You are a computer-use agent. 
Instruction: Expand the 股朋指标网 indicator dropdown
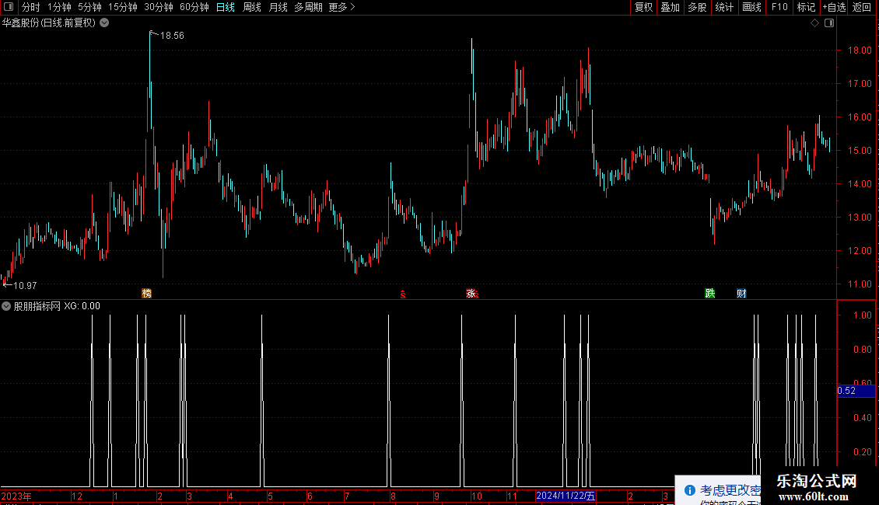[x=6, y=306]
